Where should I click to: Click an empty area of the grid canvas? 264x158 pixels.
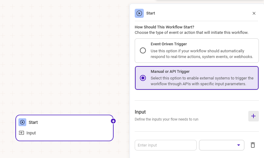[60, 60]
